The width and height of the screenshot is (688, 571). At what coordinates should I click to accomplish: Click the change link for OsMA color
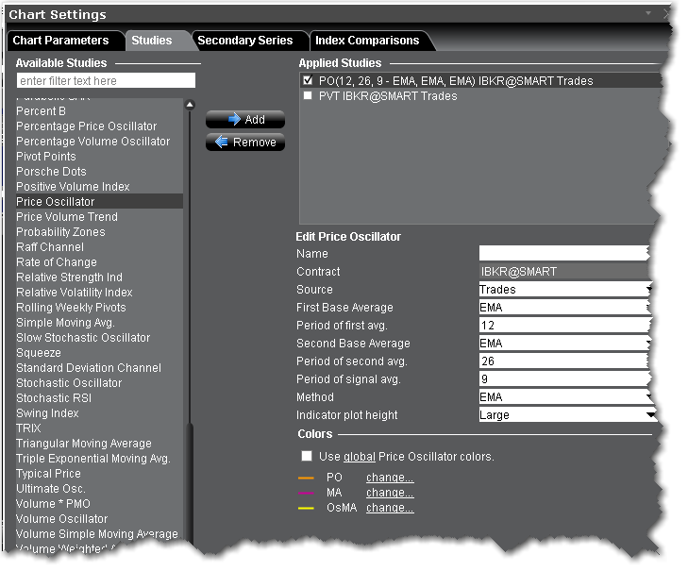pyautogui.click(x=390, y=508)
